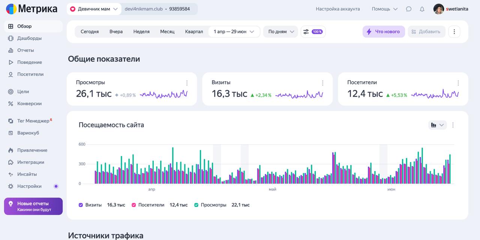480x240 pixels.
Task: Click the 12,4 тыс value in Посетители card
Action: coord(365,94)
